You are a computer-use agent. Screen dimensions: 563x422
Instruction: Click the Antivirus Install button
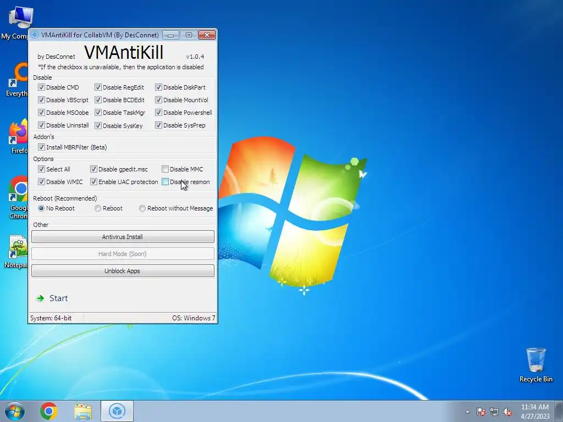coord(123,236)
